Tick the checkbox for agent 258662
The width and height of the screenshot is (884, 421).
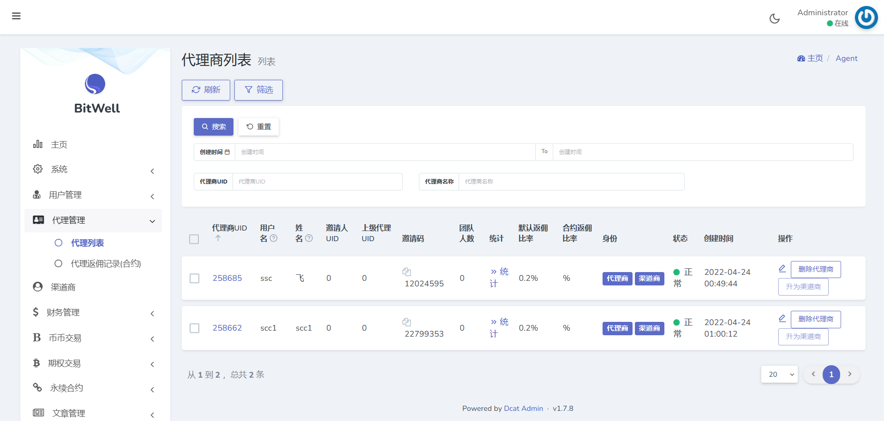tap(195, 328)
